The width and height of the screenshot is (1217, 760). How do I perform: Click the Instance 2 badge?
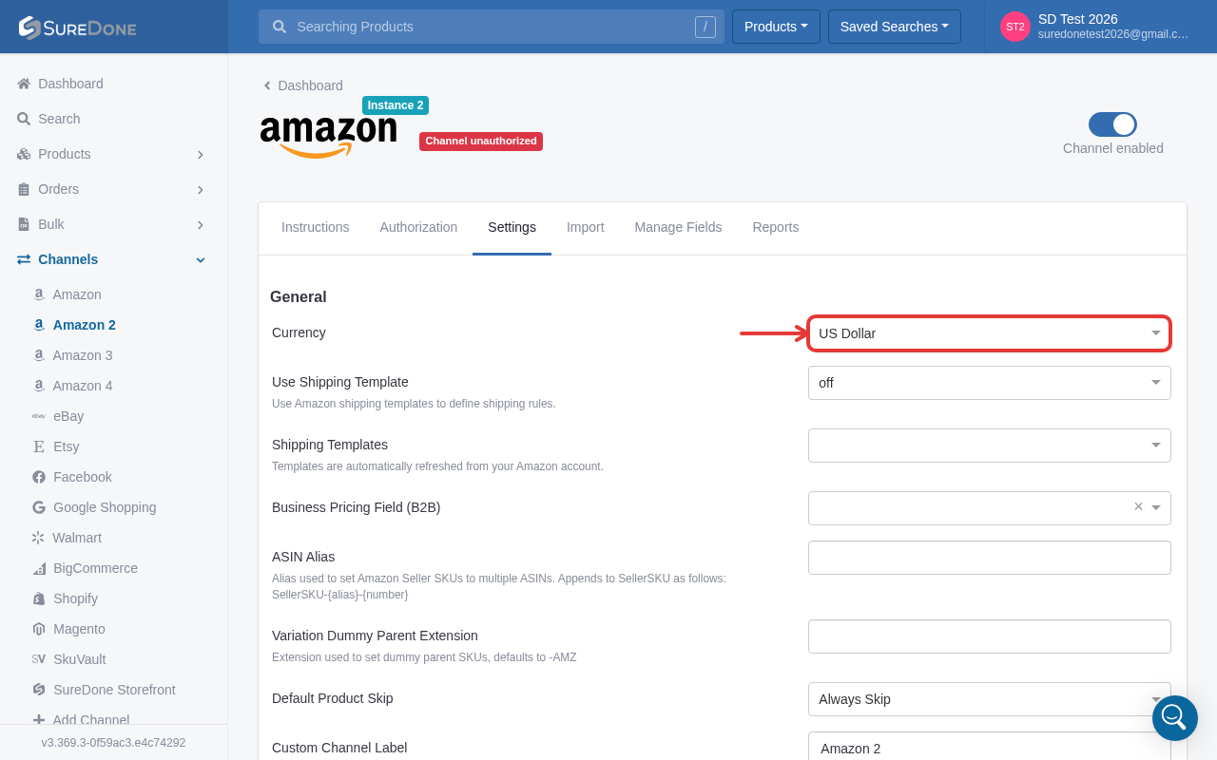[396, 105]
